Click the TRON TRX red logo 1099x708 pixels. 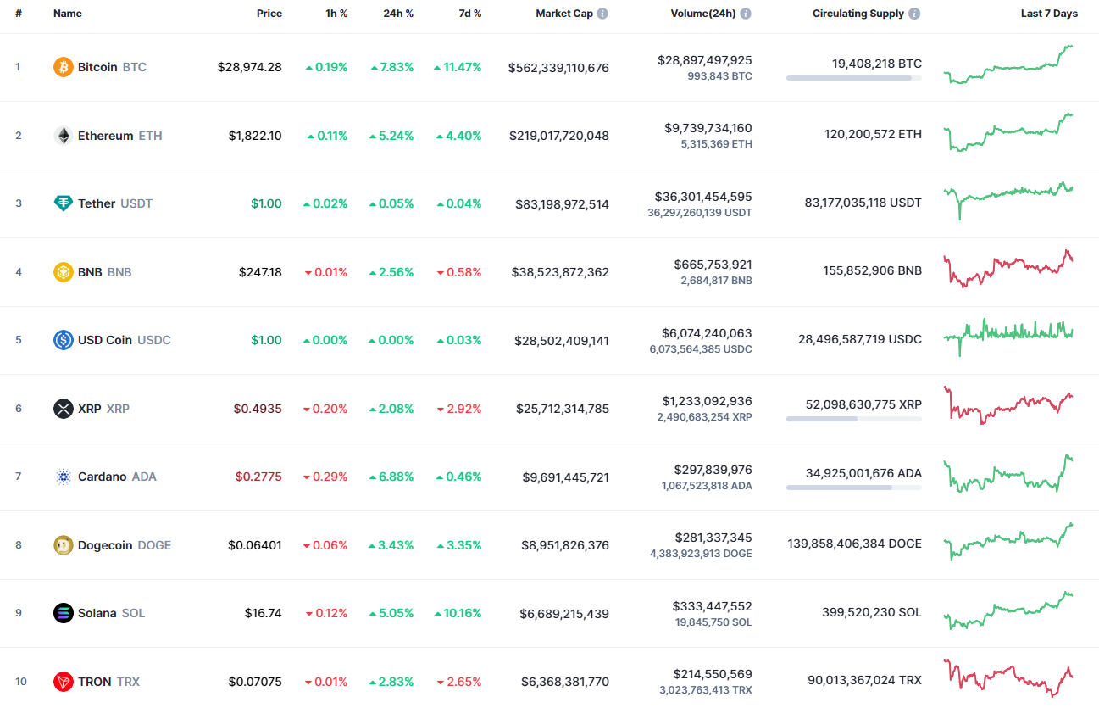pyautogui.click(x=63, y=681)
